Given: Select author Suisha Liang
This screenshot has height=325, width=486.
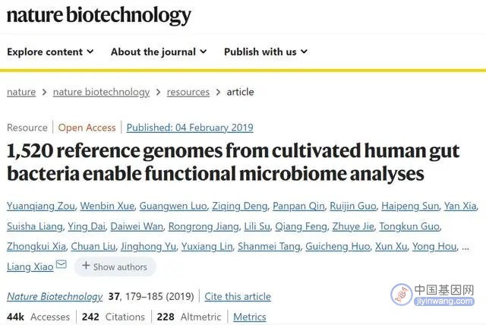Looking at the screenshot, I should tap(35, 226).
